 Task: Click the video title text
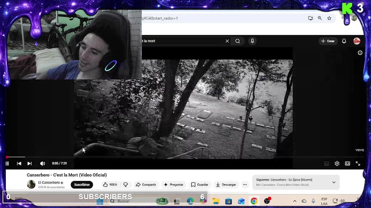point(67,175)
